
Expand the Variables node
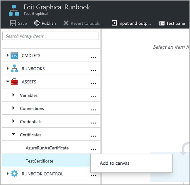(13, 95)
